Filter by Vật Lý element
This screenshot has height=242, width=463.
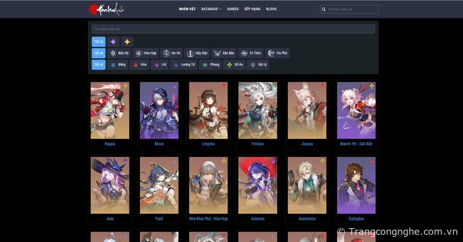pos(258,64)
